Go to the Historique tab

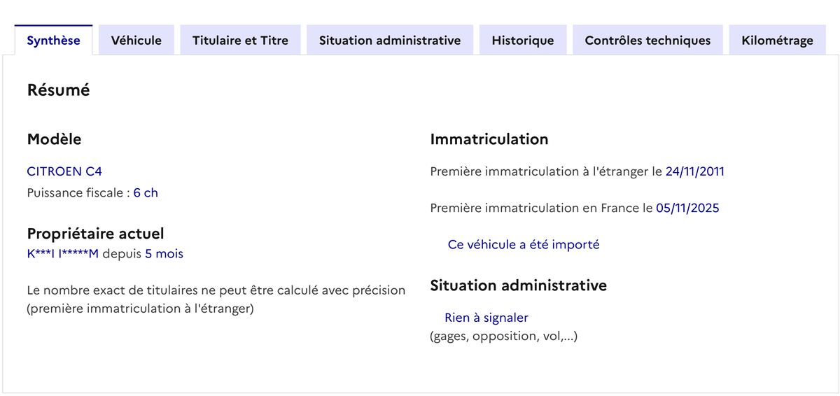[x=523, y=41]
